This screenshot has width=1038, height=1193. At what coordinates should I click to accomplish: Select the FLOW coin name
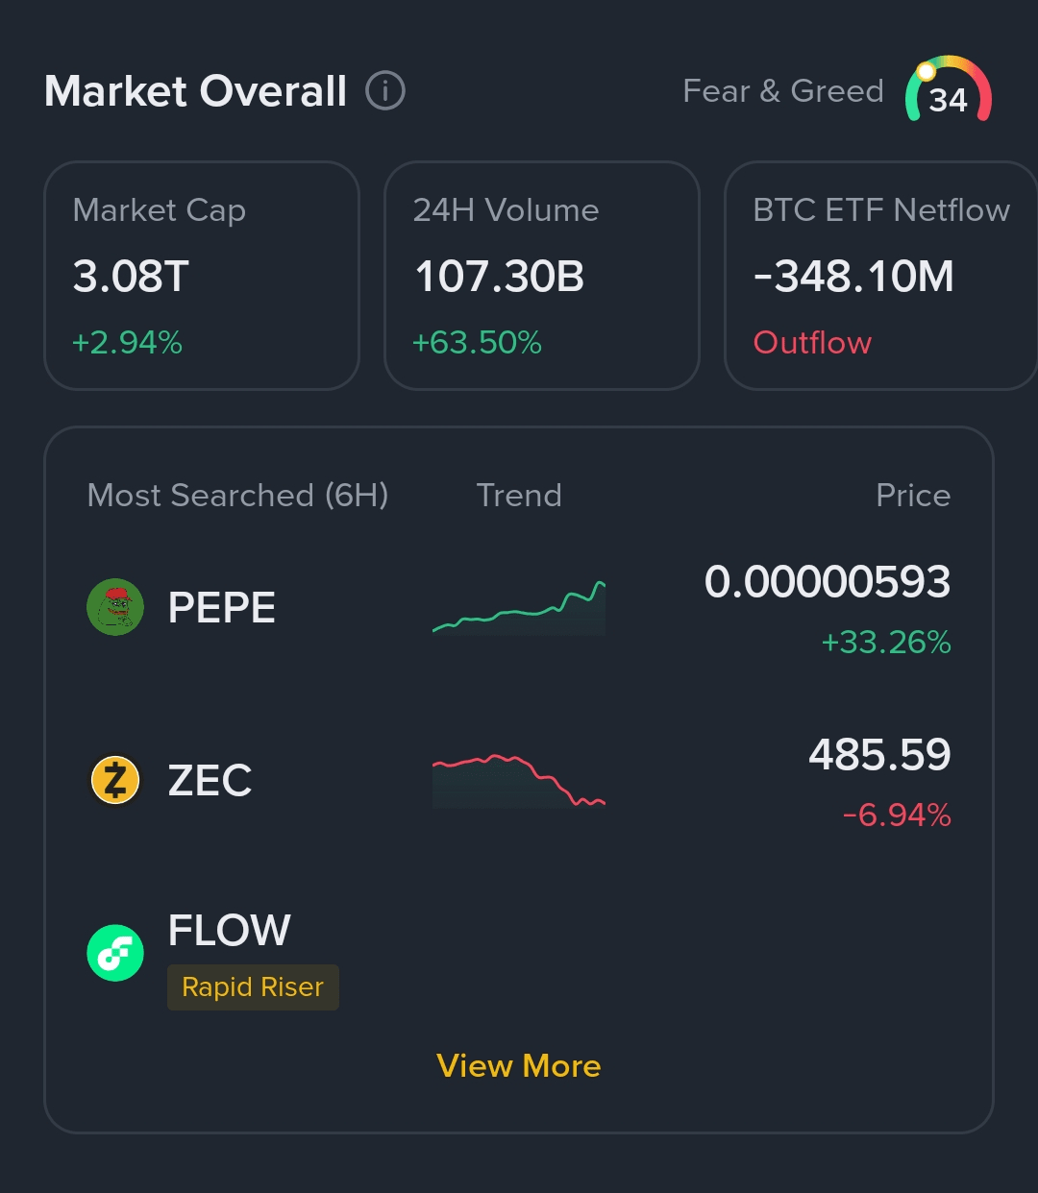[x=229, y=930]
